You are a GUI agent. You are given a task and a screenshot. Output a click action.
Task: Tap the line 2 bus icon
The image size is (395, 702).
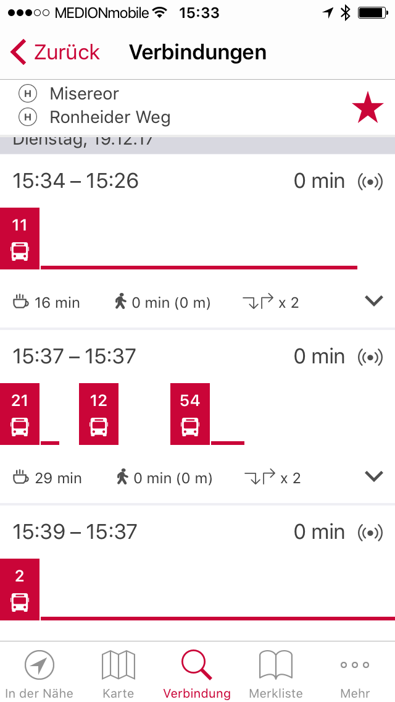coord(20,589)
